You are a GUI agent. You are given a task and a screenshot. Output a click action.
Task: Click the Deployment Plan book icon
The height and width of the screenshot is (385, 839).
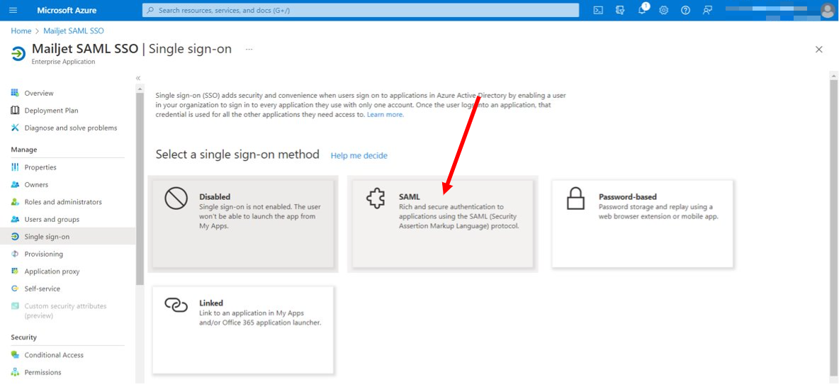pos(15,111)
